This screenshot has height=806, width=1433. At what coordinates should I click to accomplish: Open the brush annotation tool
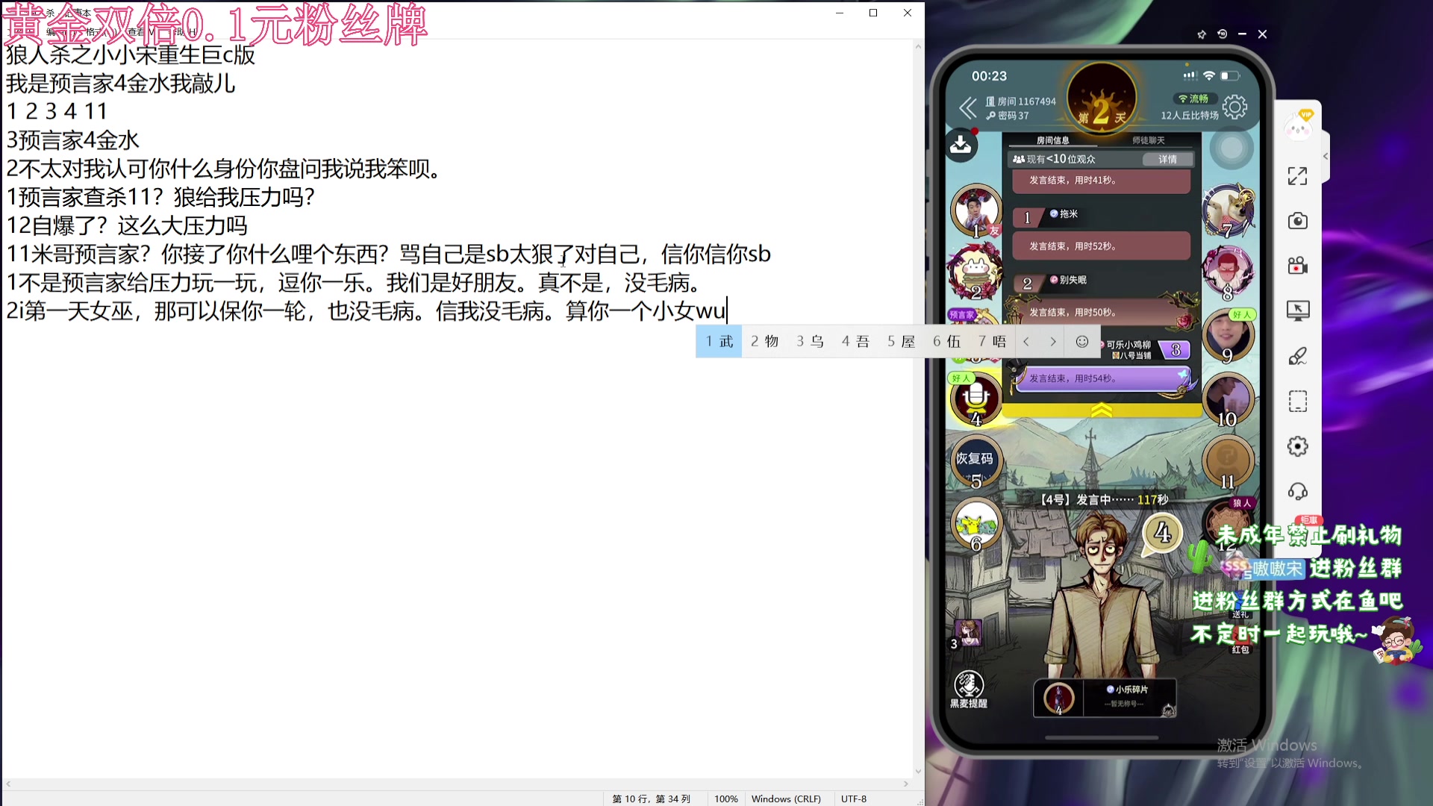click(x=1298, y=355)
